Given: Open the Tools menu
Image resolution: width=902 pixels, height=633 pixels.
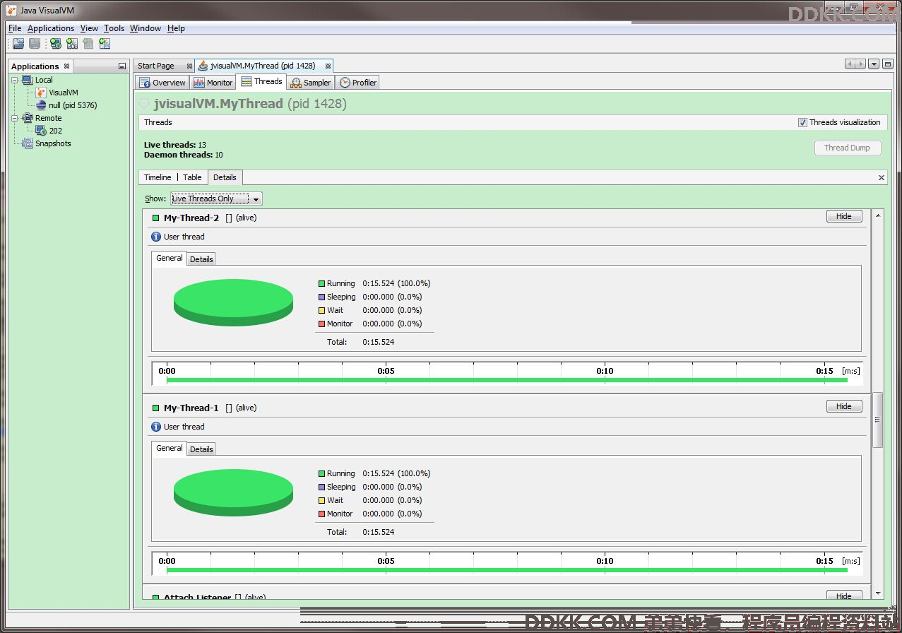Looking at the screenshot, I should [x=114, y=28].
